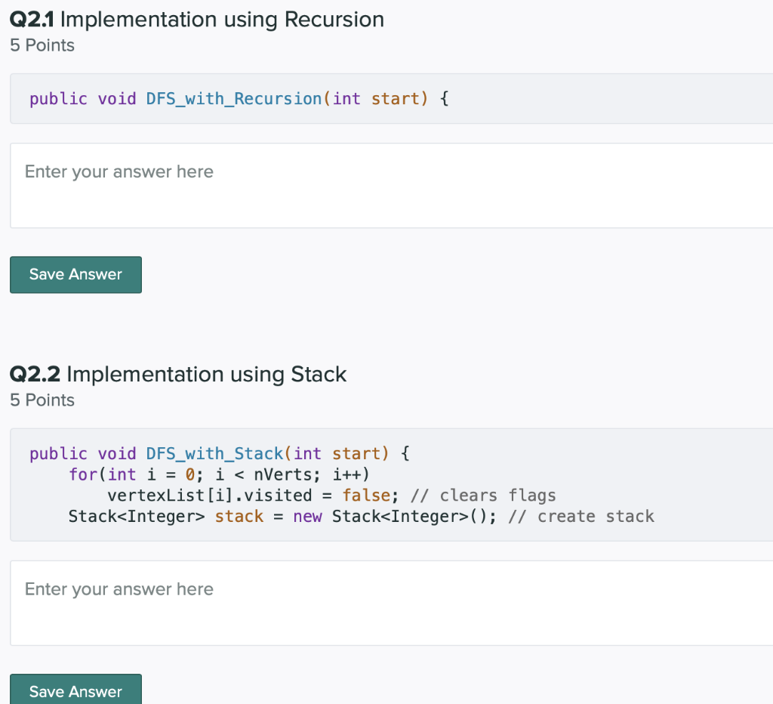
Task: Click the "// create stack" comment
Action: pyautogui.click(x=581, y=517)
